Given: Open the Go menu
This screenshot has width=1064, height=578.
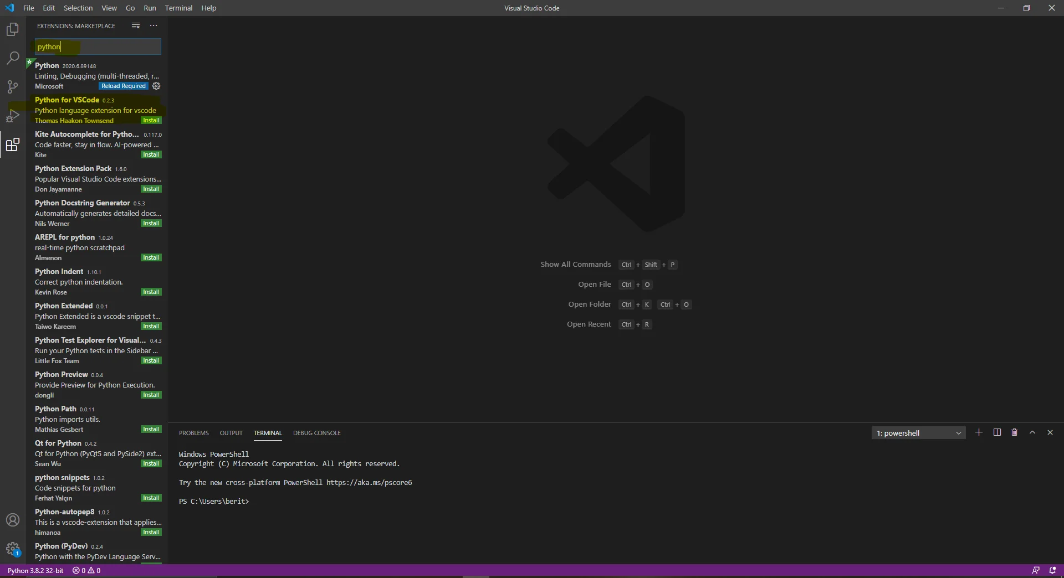Looking at the screenshot, I should [x=130, y=8].
